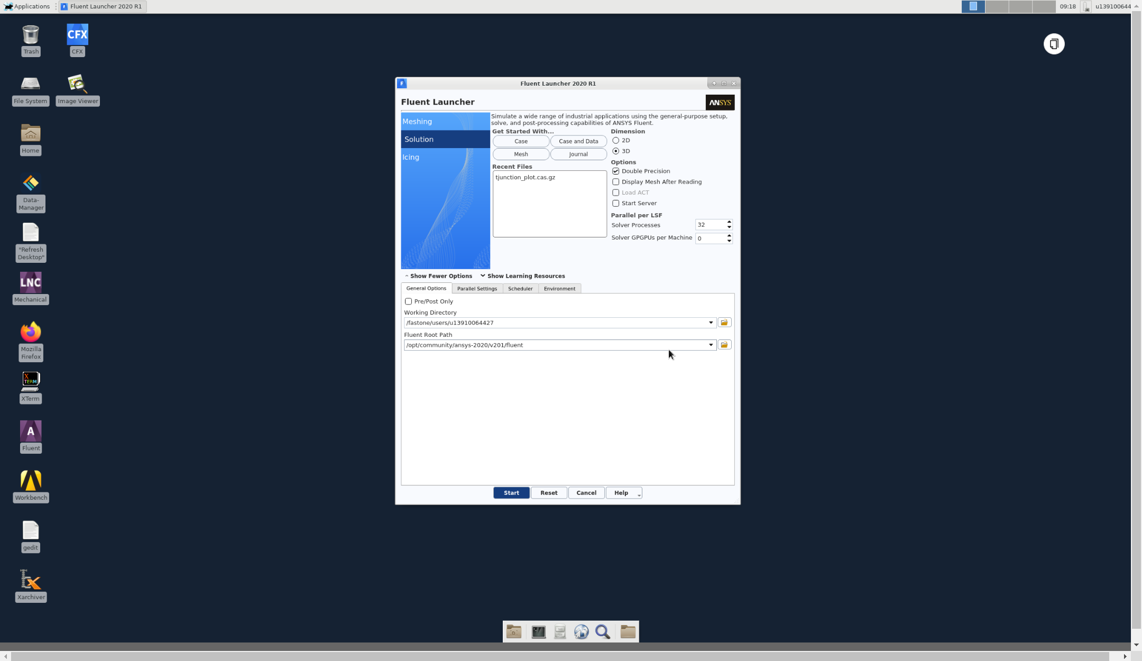The height and width of the screenshot is (661, 1142).
Task: Open Xarchiver desktop icon
Action: coord(31,586)
